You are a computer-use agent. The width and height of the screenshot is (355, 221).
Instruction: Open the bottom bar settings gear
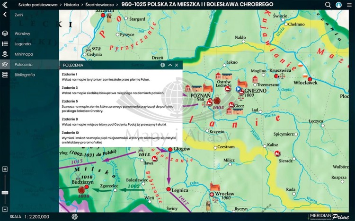75,217
